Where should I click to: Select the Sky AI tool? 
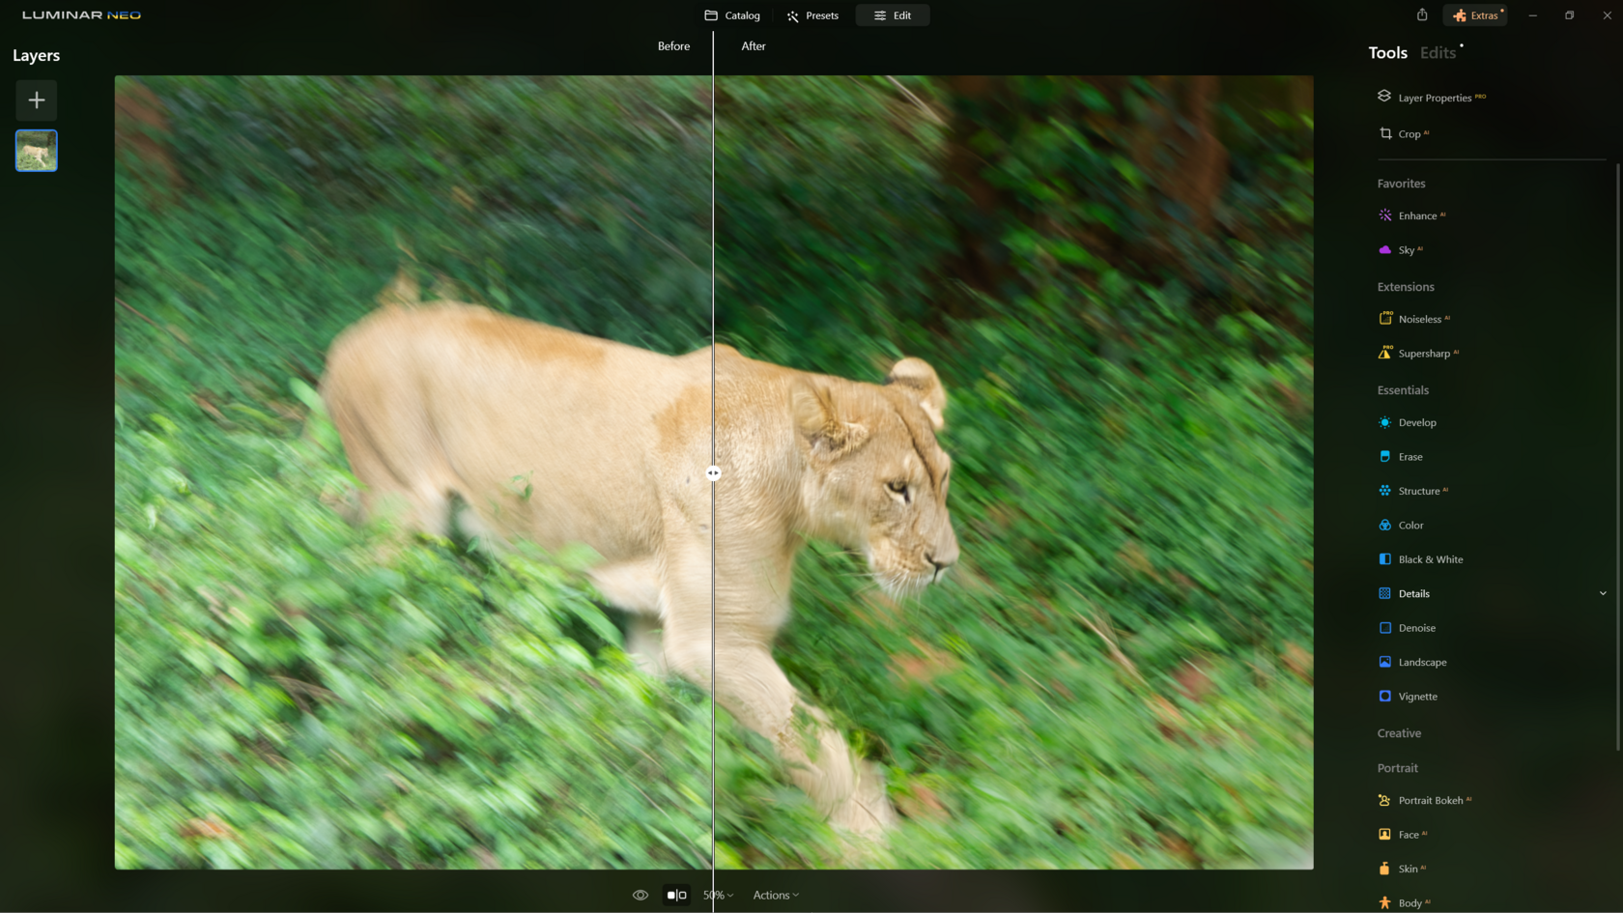(x=1409, y=249)
